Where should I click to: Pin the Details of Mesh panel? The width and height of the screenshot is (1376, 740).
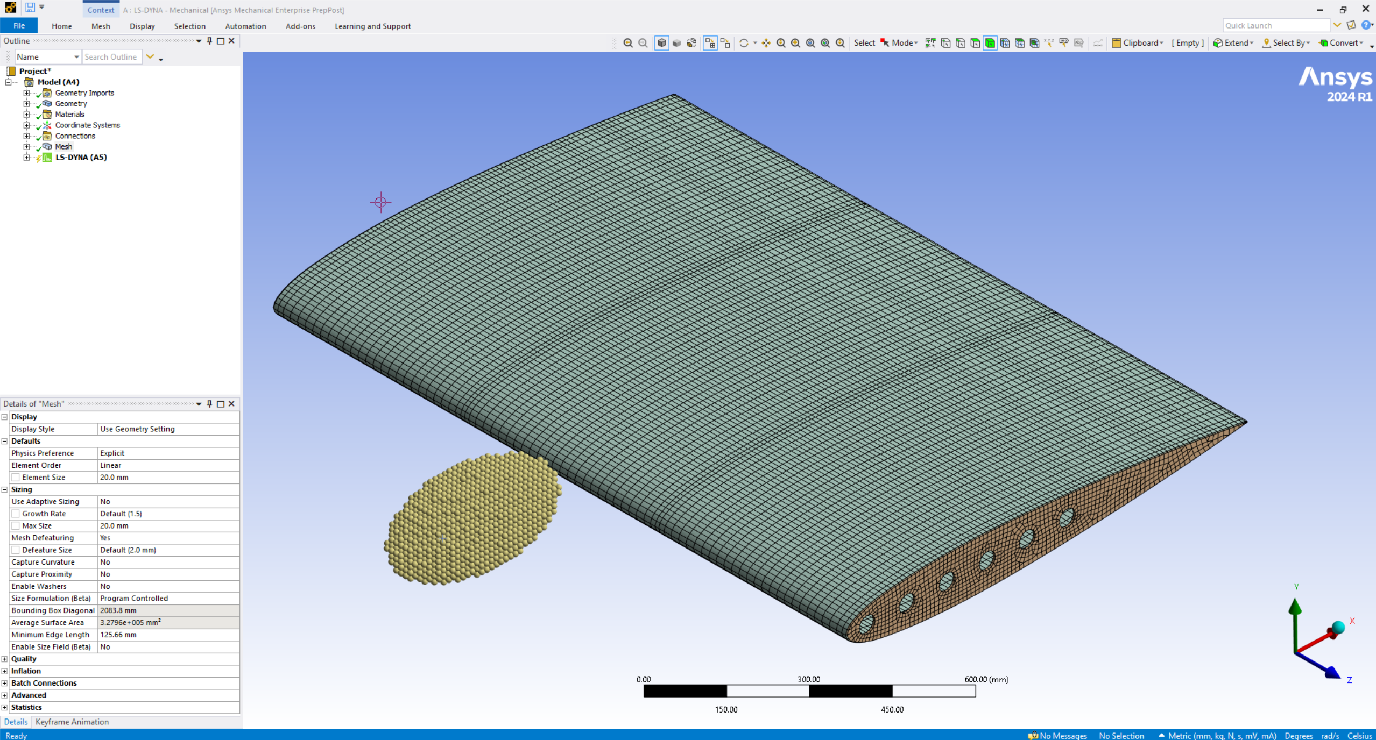pos(209,404)
